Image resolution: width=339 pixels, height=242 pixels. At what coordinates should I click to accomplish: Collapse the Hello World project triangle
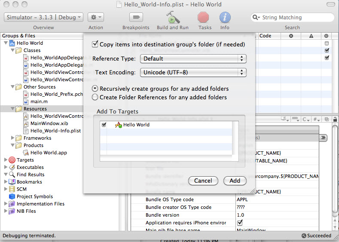click(x=6, y=43)
